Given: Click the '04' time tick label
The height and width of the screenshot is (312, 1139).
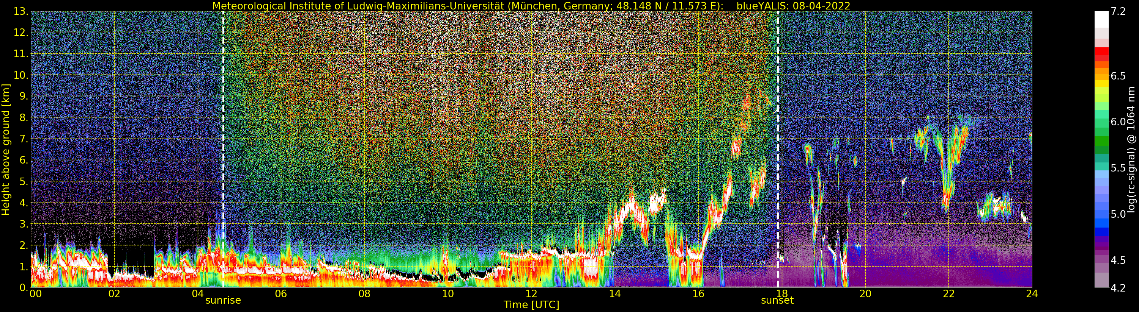Looking at the screenshot, I should (198, 294).
